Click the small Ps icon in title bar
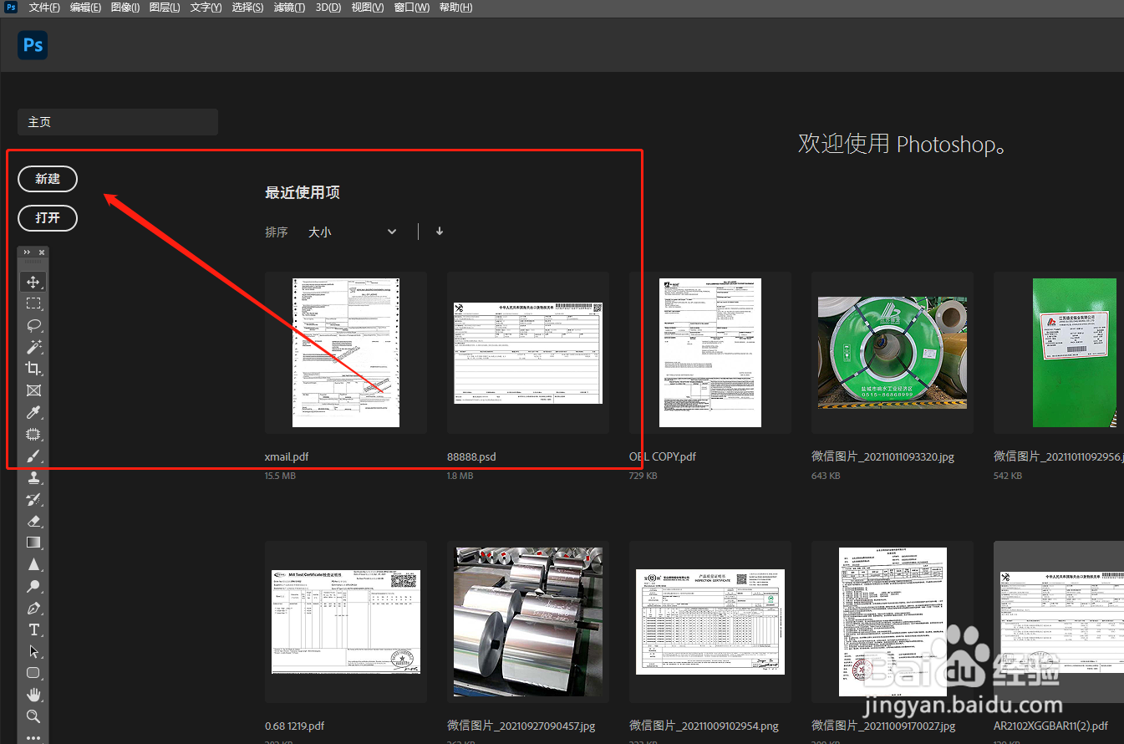Viewport: 1124px width, 744px height. tap(11, 7)
